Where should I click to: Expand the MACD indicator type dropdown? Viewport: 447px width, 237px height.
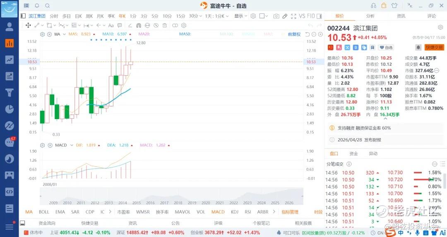tap(72, 145)
